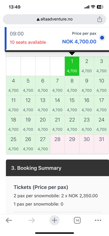
Task: Tap unavailable date 31
Action: [101, 144]
